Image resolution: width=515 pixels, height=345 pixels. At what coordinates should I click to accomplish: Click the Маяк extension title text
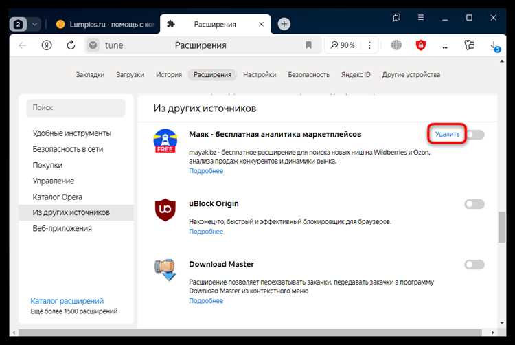pos(275,135)
